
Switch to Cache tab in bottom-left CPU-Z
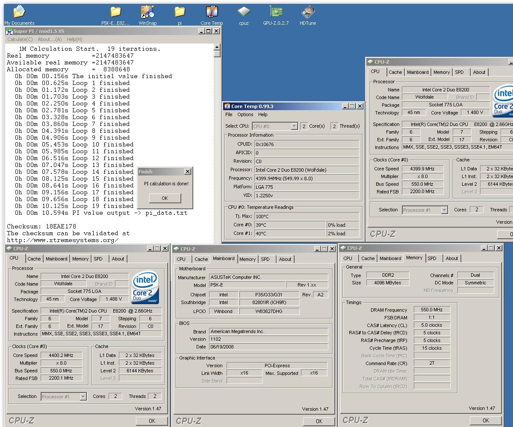click(x=34, y=259)
